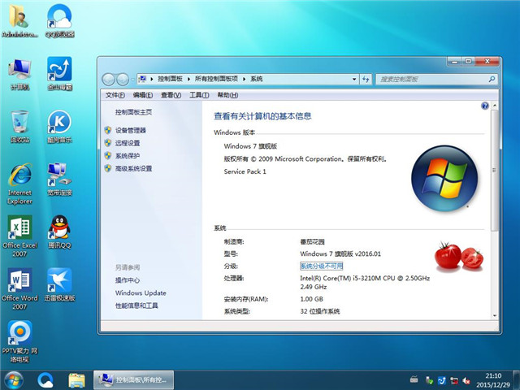
Task: Open PPTV network TV shortcut
Action: pos(19,341)
